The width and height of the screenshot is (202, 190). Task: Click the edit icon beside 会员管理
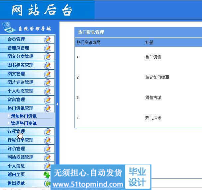[47, 39]
